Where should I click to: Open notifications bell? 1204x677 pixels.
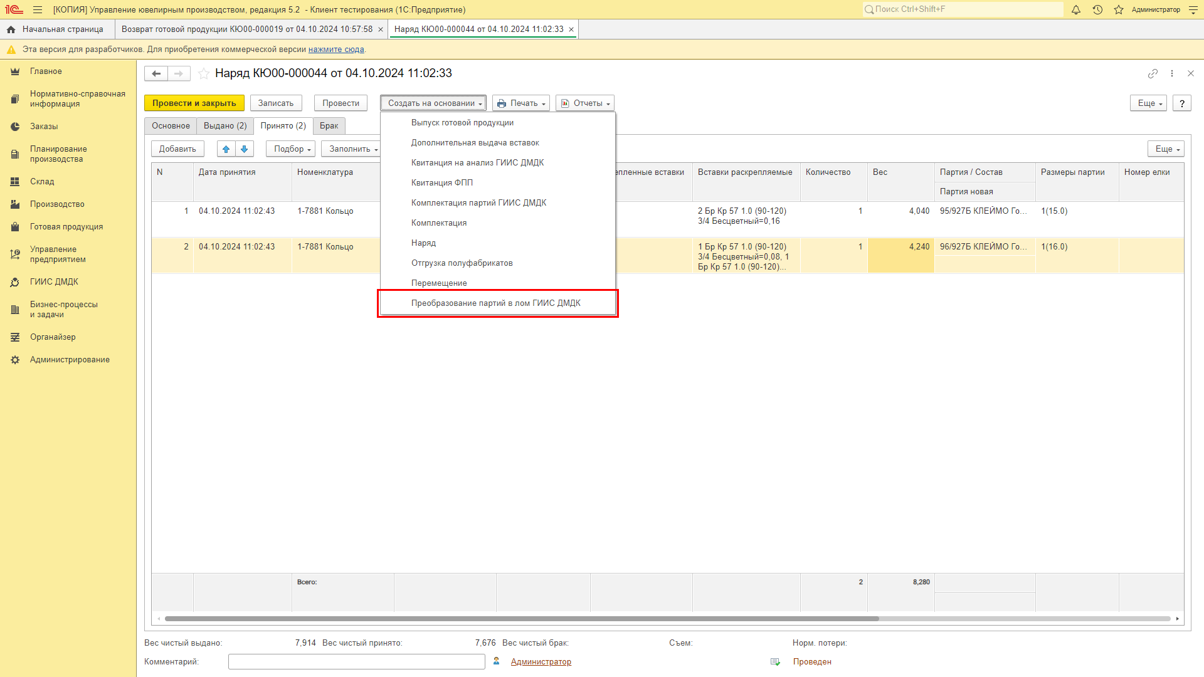tap(1076, 9)
